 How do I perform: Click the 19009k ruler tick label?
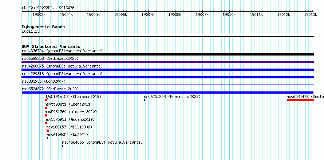pyautogui.click(x=202, y=15)
